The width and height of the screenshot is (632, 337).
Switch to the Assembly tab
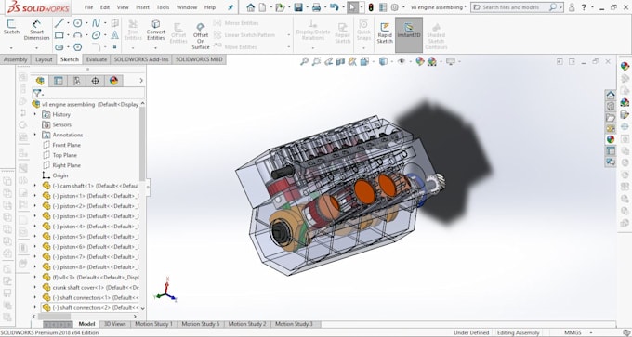(x=15, y=59)
